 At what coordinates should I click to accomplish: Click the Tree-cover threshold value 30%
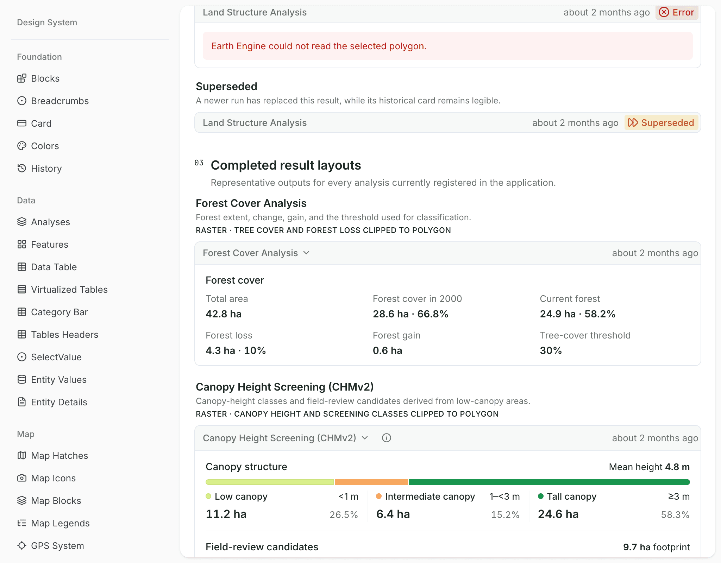point(551,350)
